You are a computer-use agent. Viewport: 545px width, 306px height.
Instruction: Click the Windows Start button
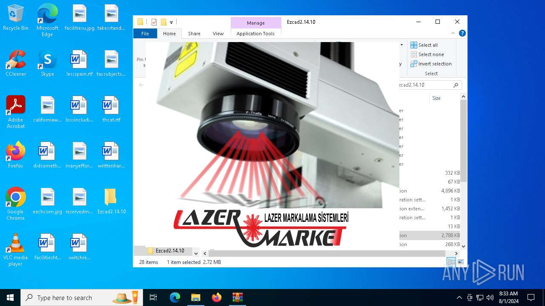pyautogui.click(x=10, y=297)
